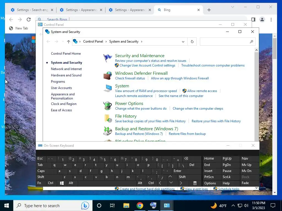Select Network and Internet in the sidebar
Image resolution: width=282 pixels, height=211 pixels.
click(66, 69)
